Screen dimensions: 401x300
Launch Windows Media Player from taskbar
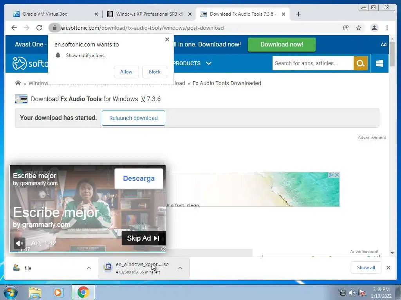point(59,292)
